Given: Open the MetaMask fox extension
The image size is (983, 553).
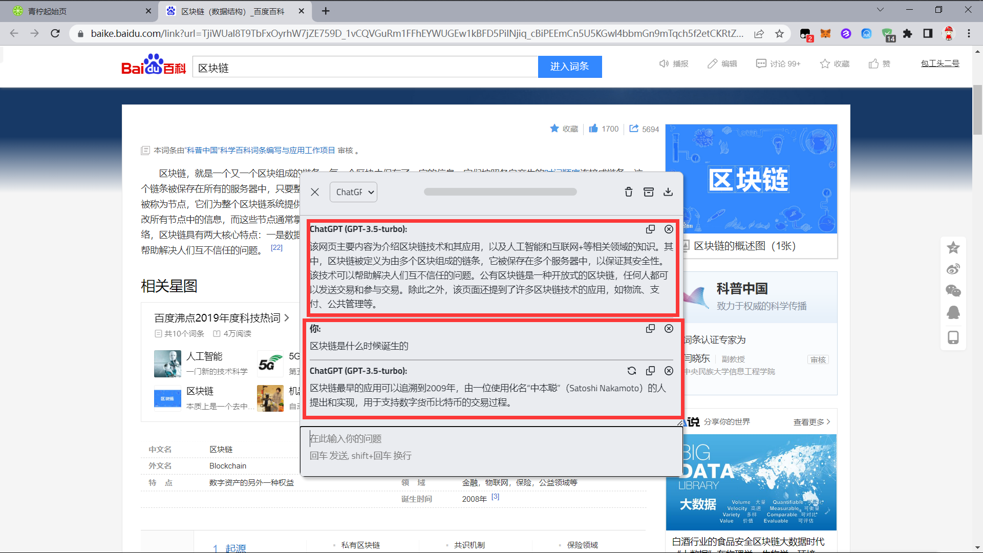Looking at the screenshot, I should [825, 33].
